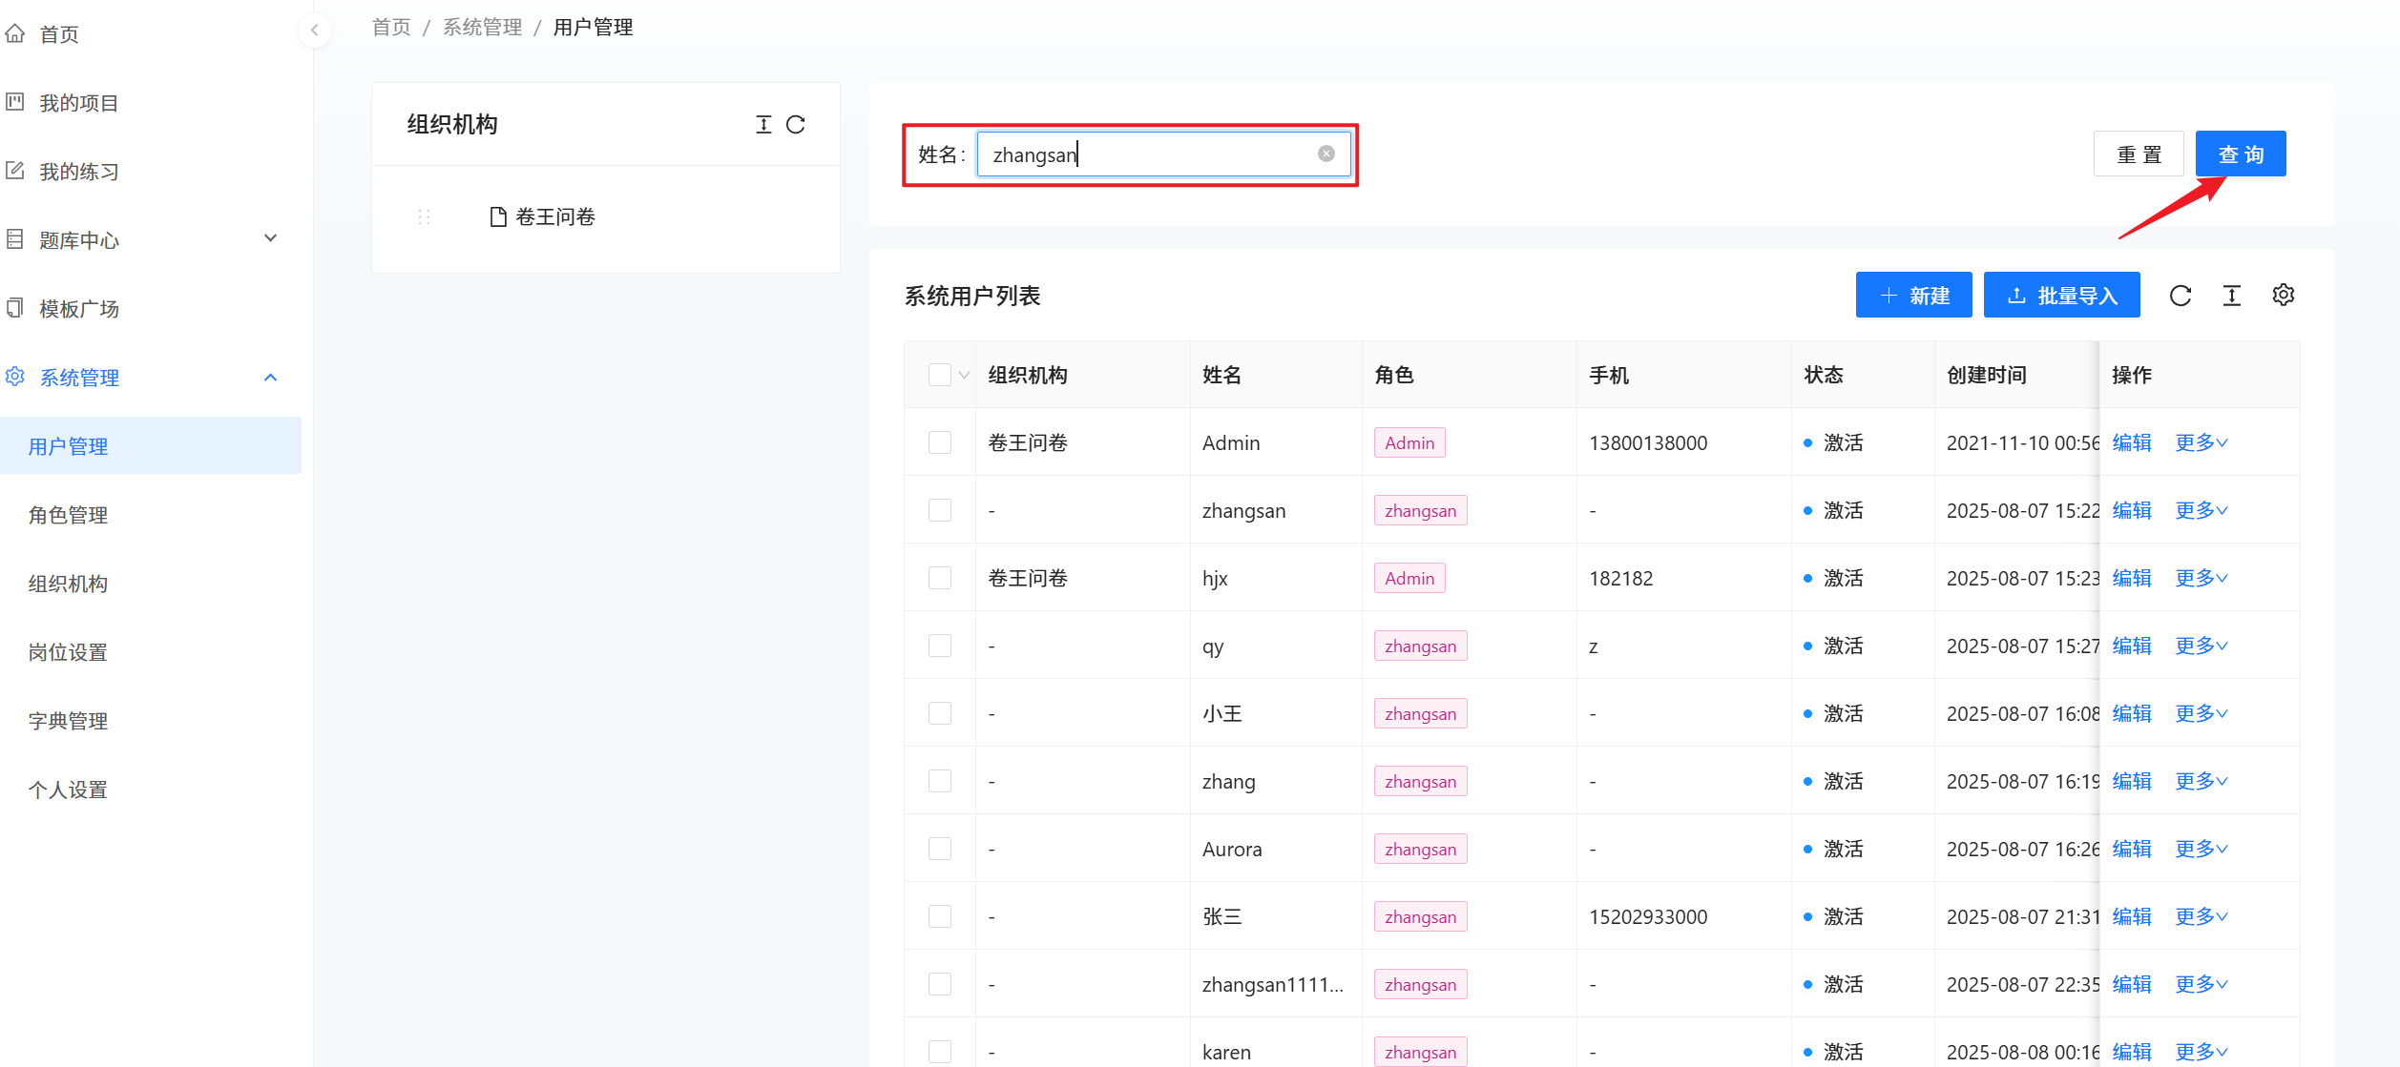
Task: Open 更多 dropdown for 小王 row
Action: 2202,713
